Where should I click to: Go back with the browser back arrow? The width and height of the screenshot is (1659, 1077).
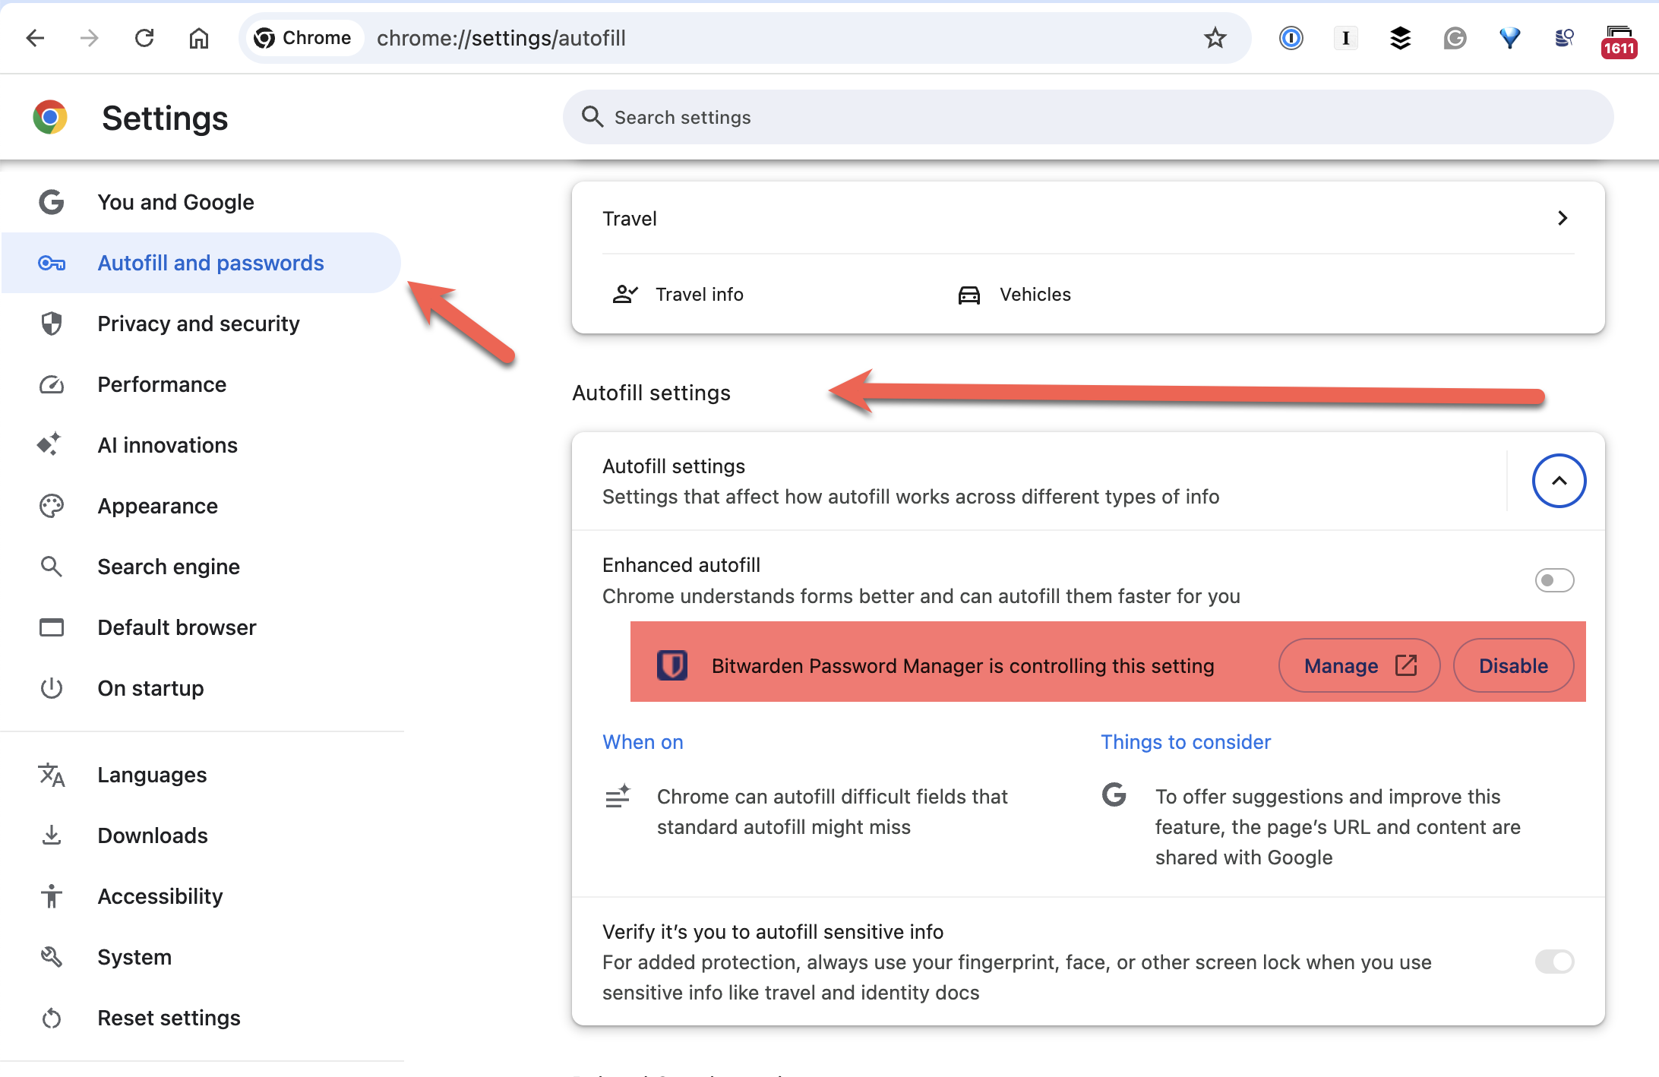(x=35, y=38)
